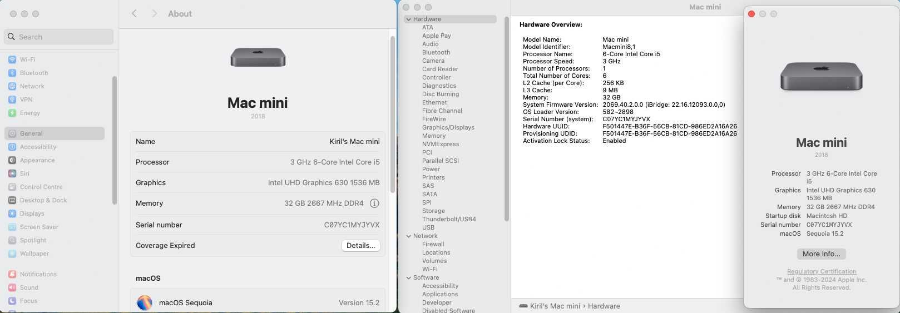Click the Displays icon in Settings sidebar
Viewport: 900px width, 313px height.
[12, 213]
